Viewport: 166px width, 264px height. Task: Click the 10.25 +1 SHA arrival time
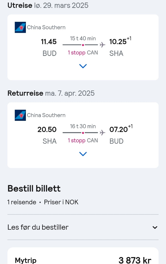tap(120, 47)
